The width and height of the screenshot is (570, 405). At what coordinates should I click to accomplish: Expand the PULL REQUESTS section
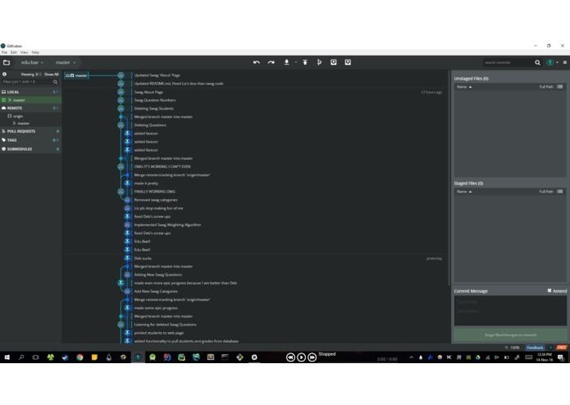[30, 131]
